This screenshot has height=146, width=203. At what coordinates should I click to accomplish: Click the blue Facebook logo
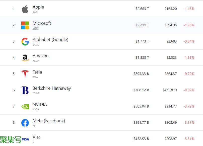tap(25, 123)
